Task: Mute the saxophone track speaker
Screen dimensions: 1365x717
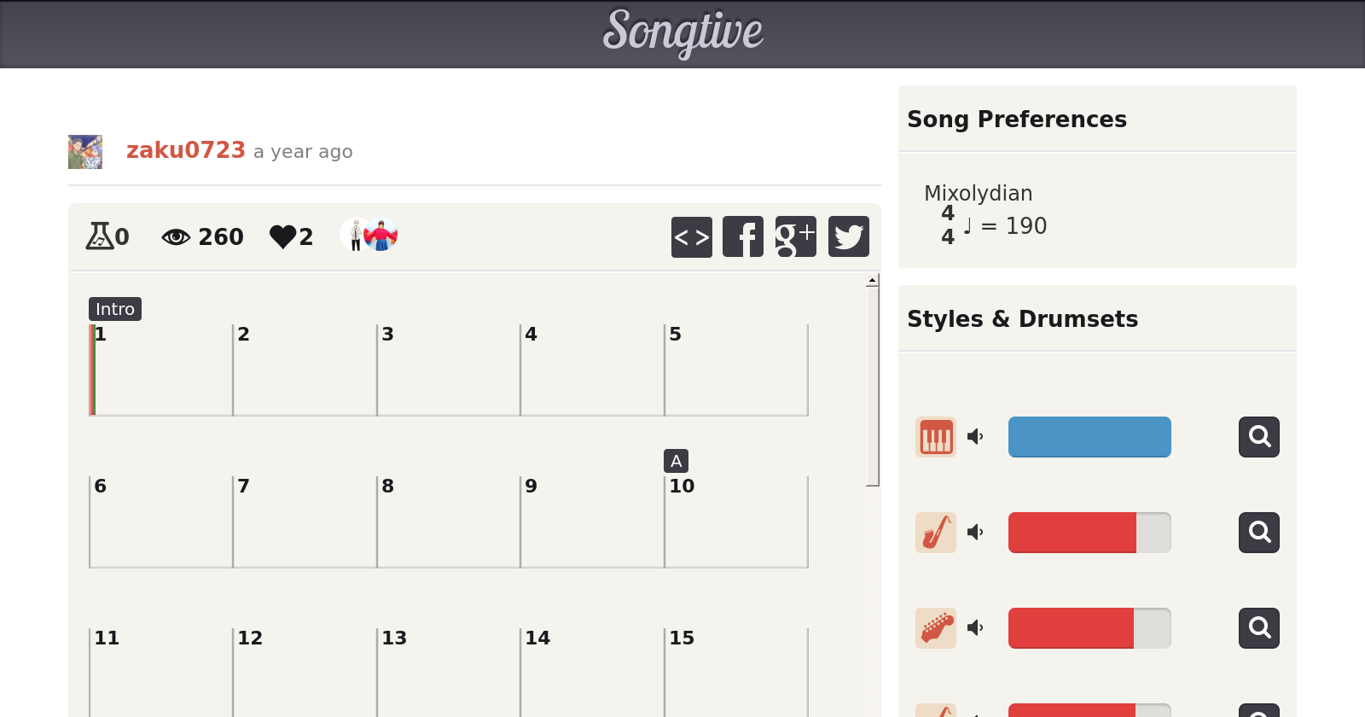Action: click(975, 533)
